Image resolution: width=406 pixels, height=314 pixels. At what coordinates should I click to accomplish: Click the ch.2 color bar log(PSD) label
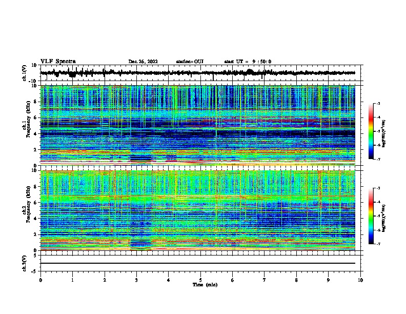[384, 218]
